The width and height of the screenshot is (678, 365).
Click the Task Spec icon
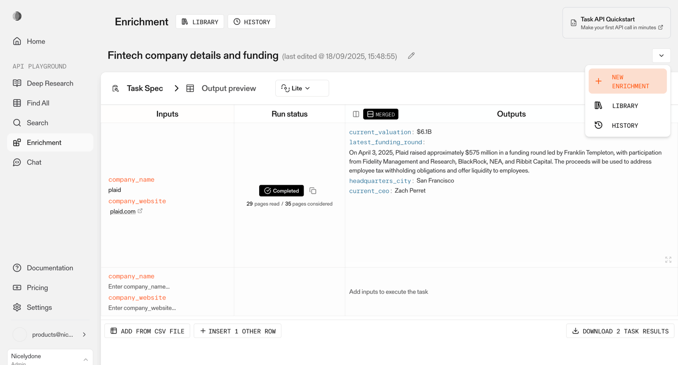tap(116, 88)
